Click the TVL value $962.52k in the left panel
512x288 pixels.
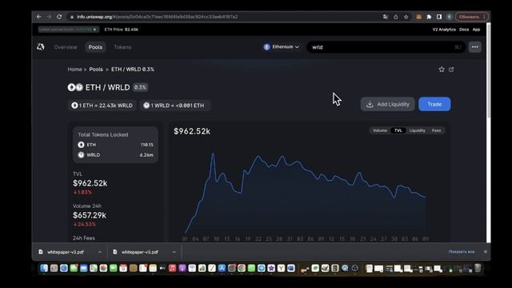coord(90,183)
